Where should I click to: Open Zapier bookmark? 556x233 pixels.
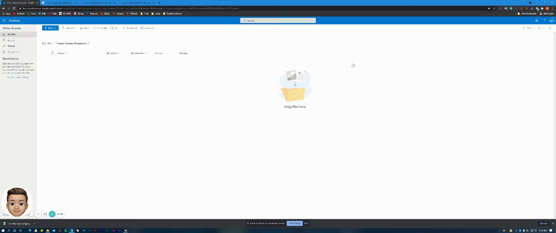click(x=105, y=13)
